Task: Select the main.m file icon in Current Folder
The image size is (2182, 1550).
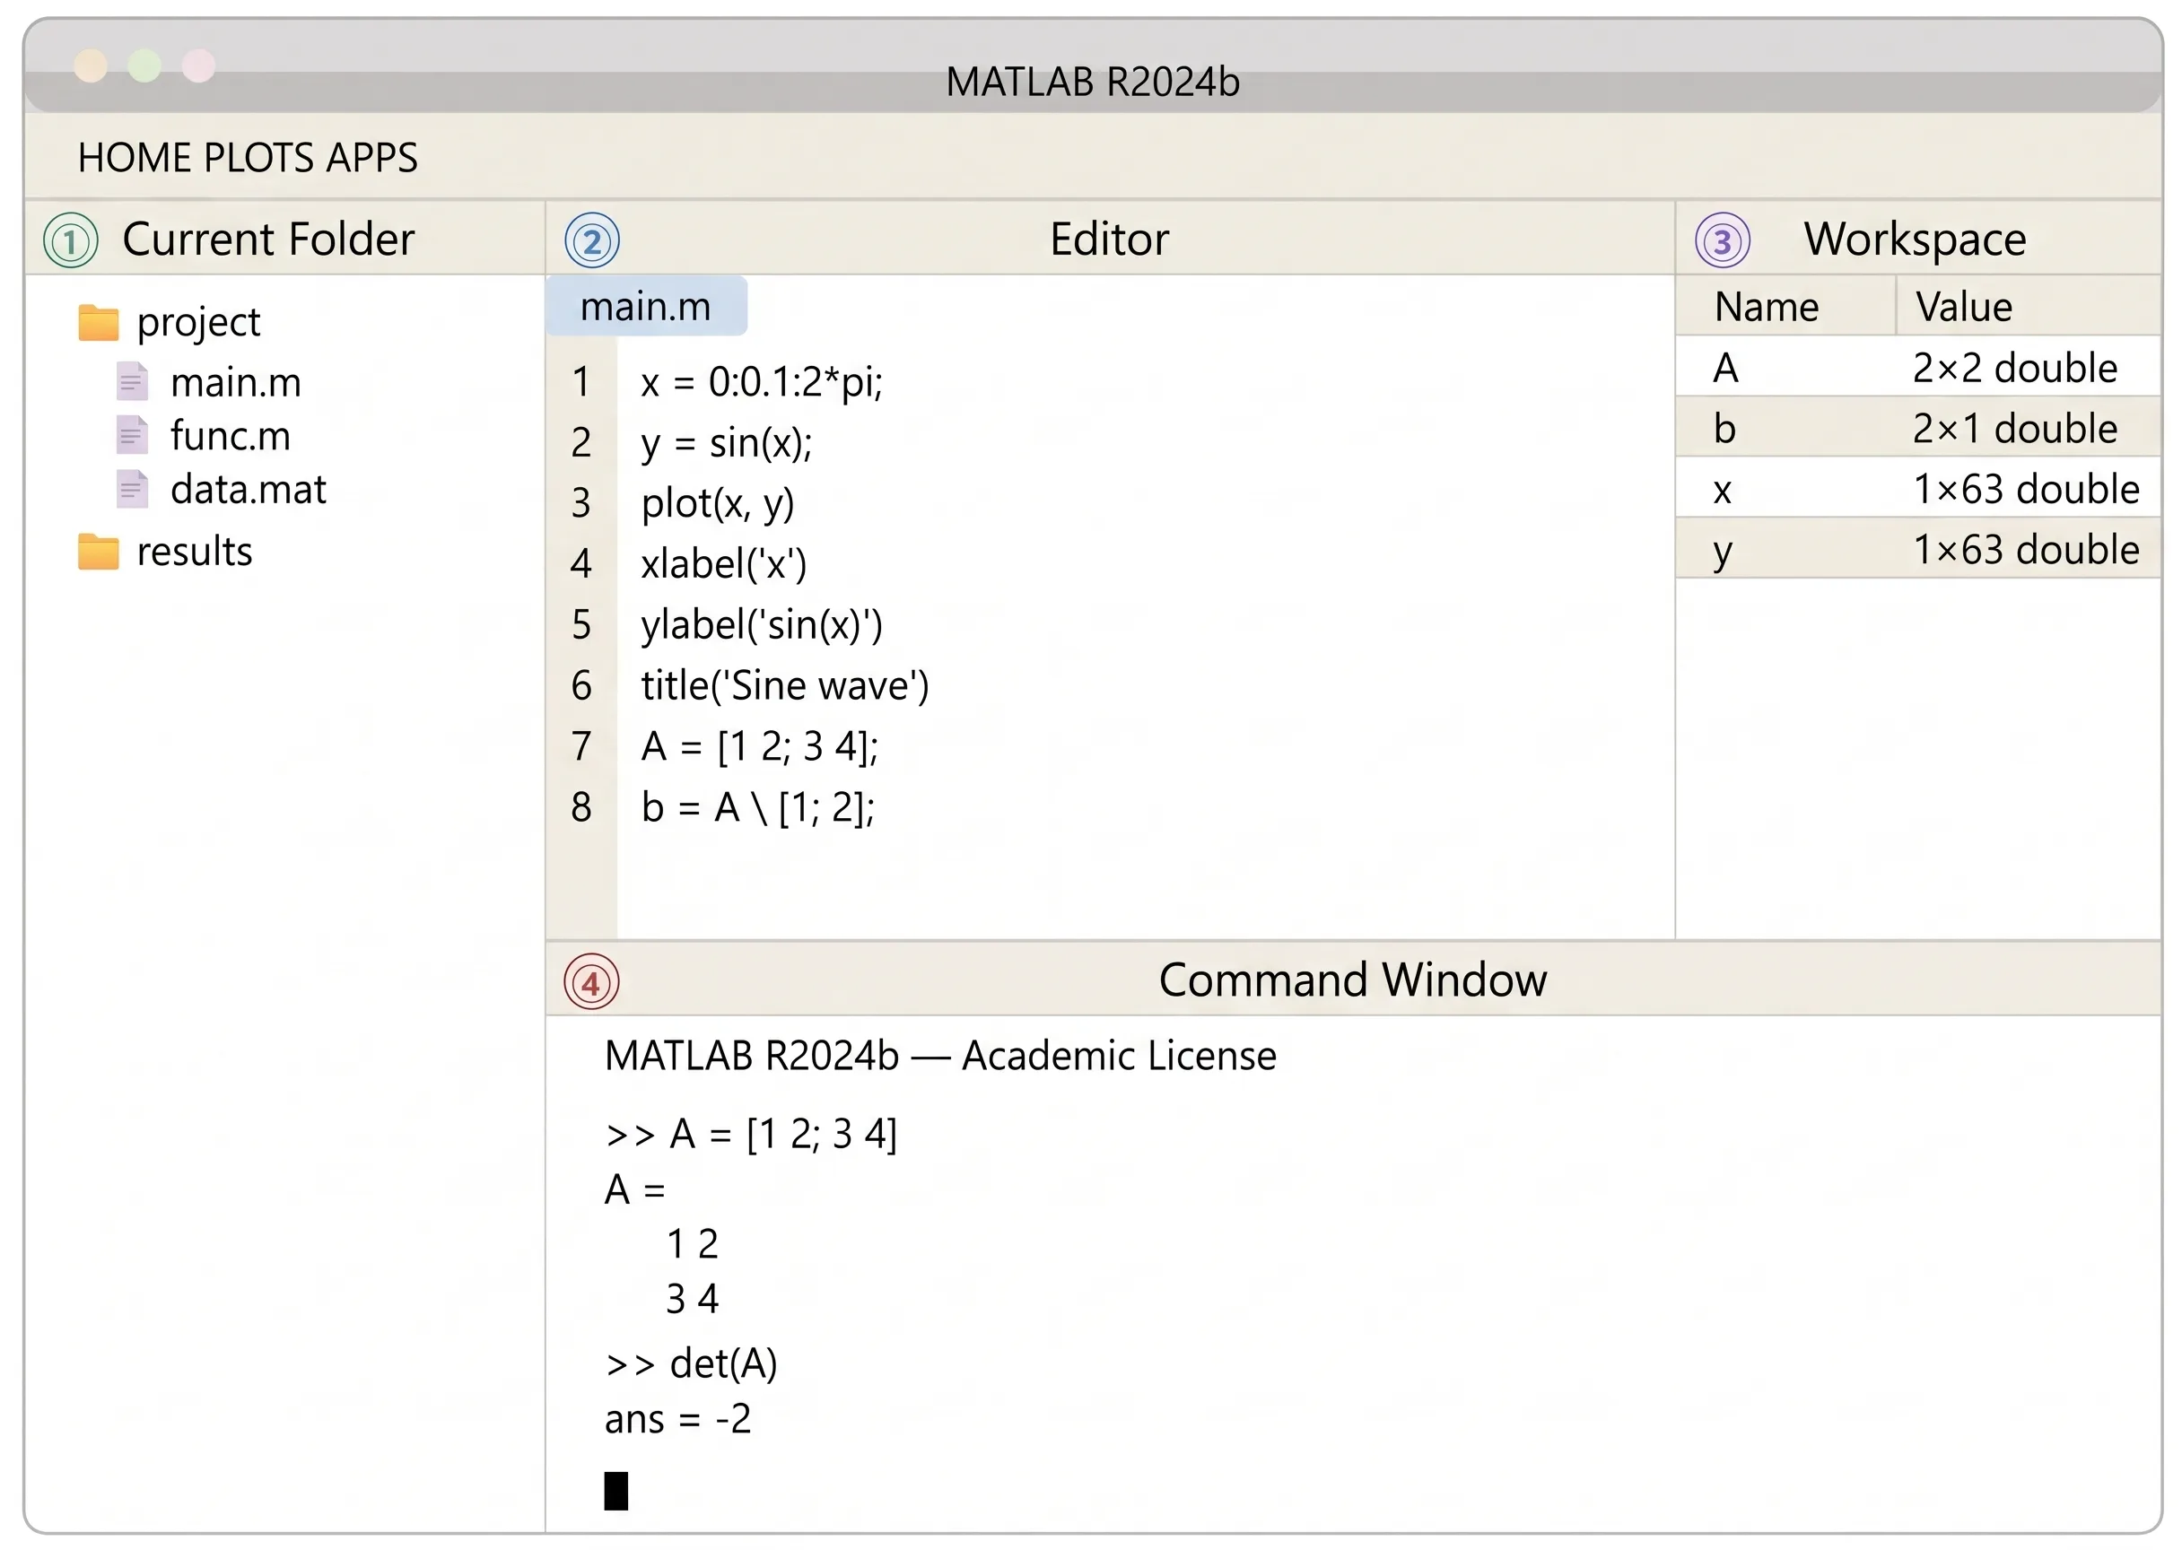Action: [132, 382]
